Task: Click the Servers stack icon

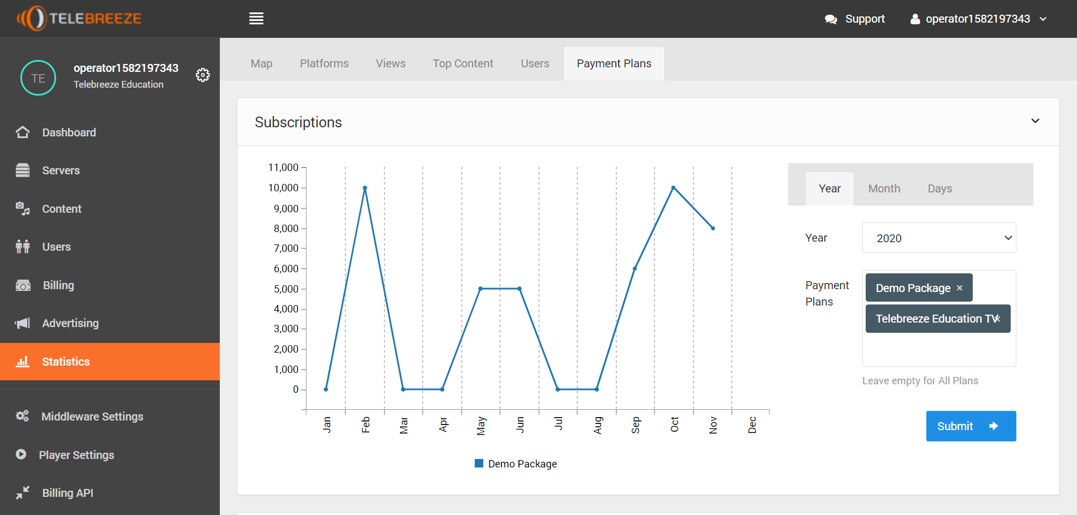Action: coord(23,170)
